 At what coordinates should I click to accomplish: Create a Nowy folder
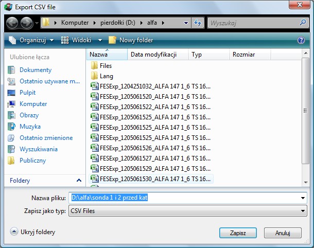131,40
